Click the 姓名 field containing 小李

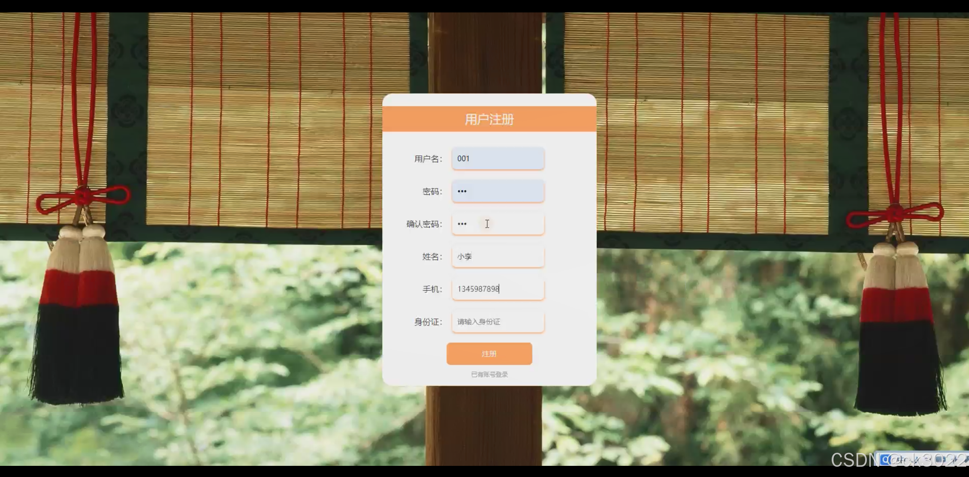coord(498,256)
